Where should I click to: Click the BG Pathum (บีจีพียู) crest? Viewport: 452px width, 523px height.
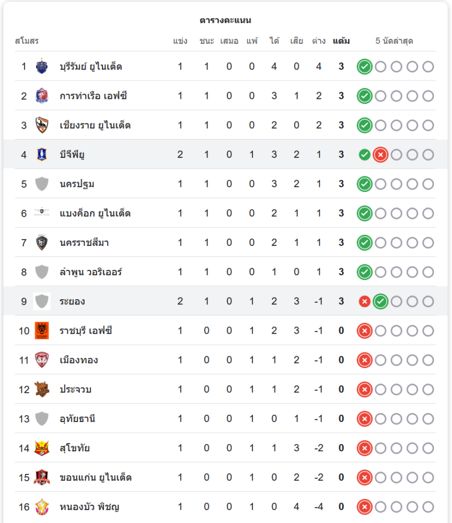click(42, 154)
